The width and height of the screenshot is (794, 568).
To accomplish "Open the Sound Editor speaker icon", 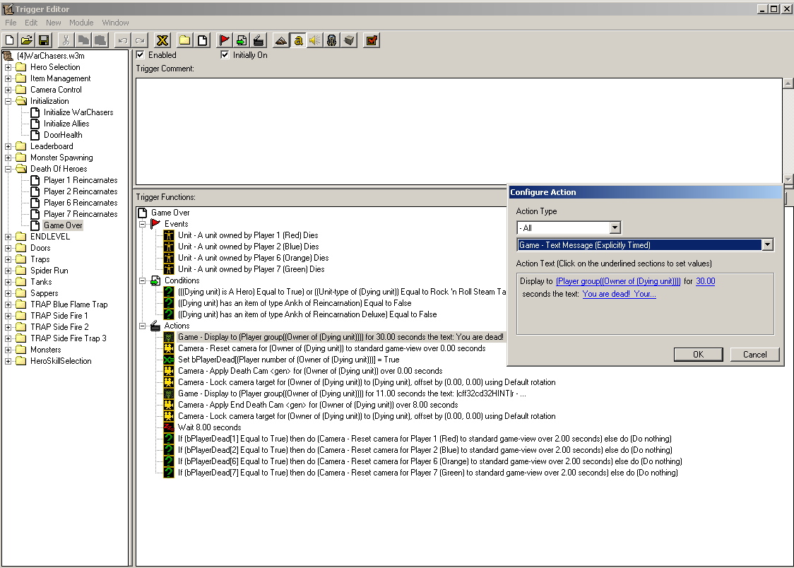I will pyautogui.click(x=315, y=40).
